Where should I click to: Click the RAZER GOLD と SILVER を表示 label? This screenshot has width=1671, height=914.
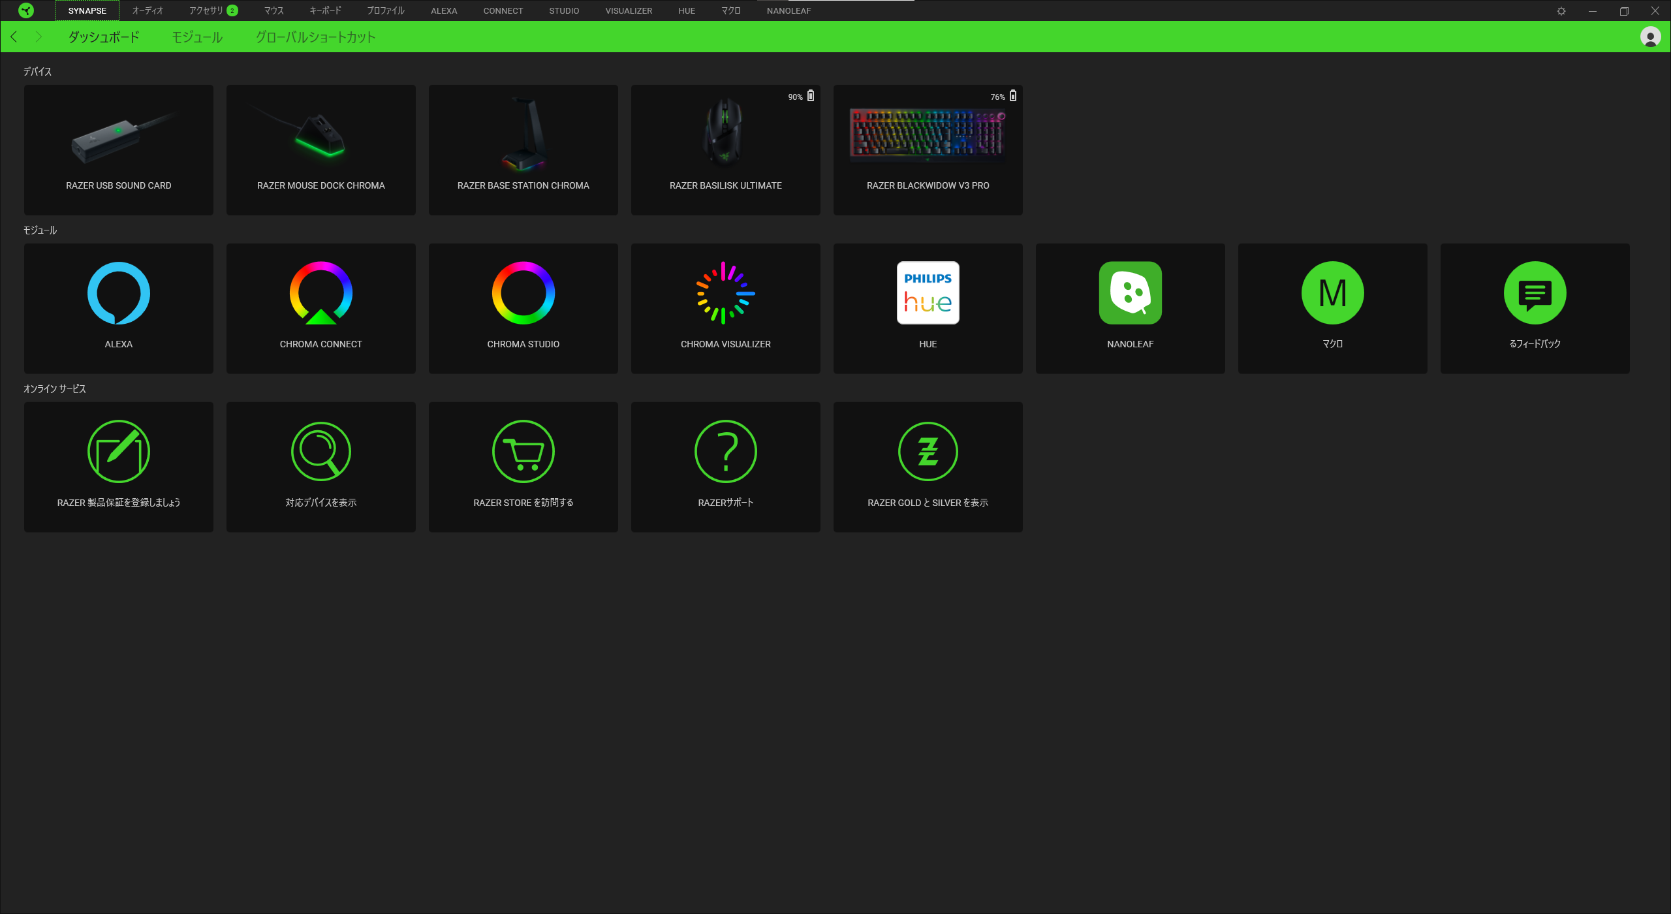coord(928,502)
